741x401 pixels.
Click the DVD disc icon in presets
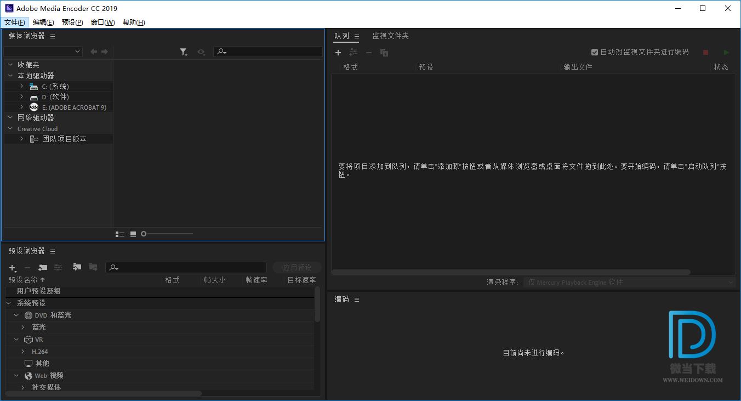[x=29, y=315]
